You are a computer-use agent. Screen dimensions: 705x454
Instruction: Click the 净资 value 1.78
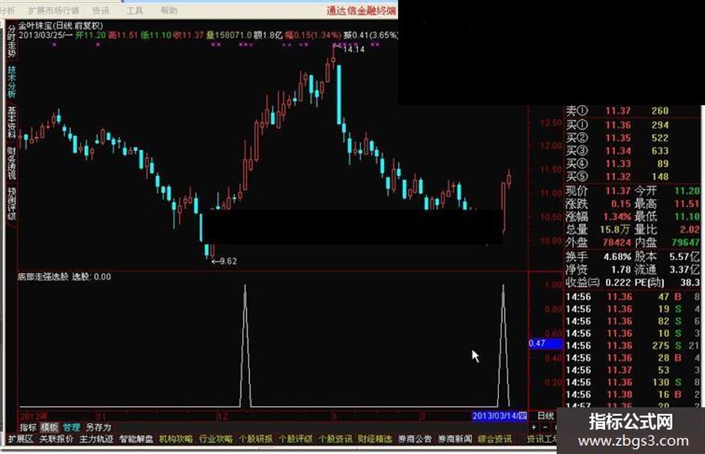point(621,270)
